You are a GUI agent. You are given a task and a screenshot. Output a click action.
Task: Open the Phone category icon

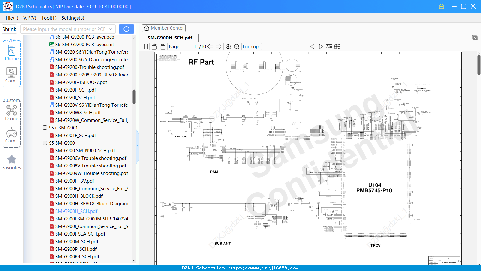pos(12,53)
